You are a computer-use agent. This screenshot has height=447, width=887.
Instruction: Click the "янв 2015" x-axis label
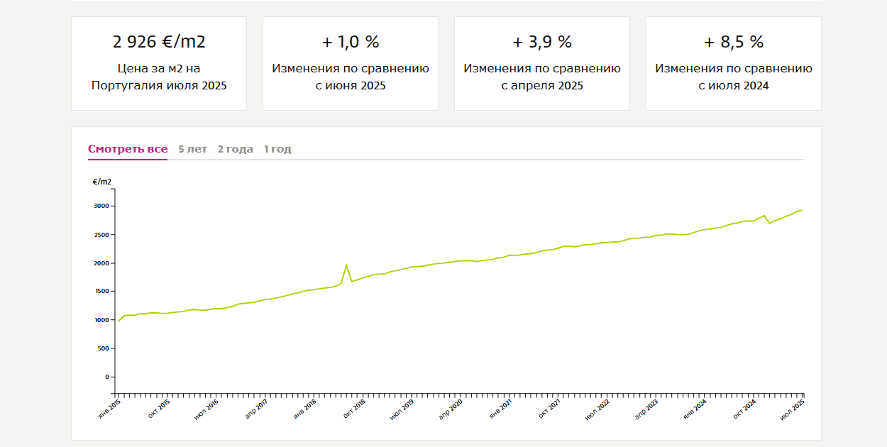(x=111, y=409)
